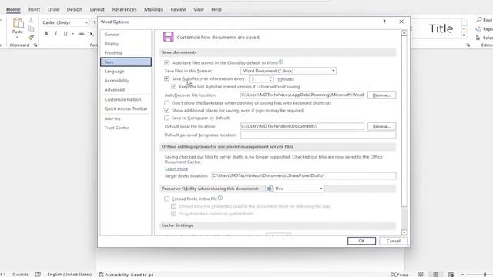Screen dimensions: 493x277
Task: Select the Format Painter brush icon
Action: (x=31, y=38)
